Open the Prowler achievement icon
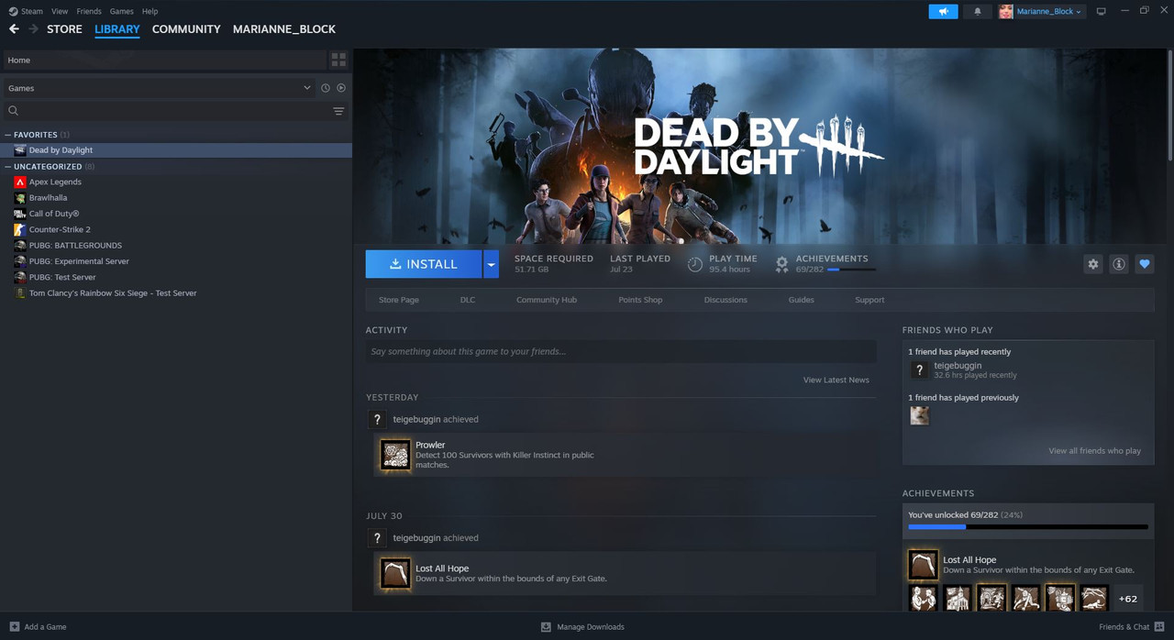 pos(395,455)
